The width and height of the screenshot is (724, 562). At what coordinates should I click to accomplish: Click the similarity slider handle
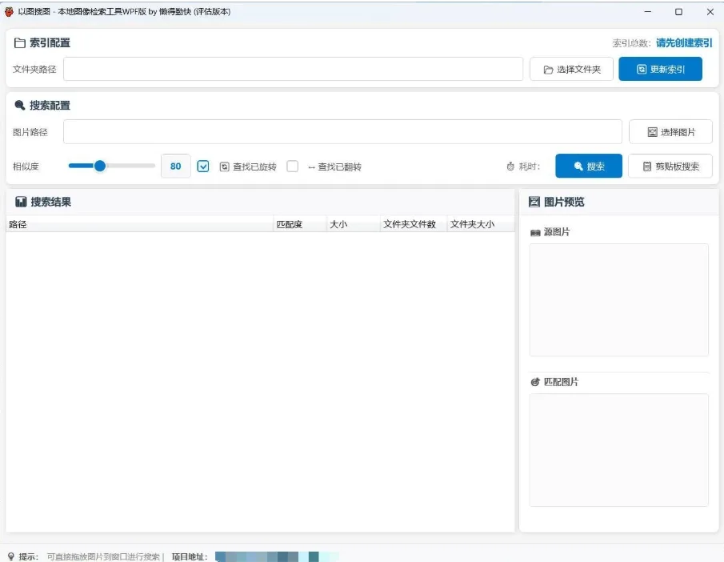point(99,166)
